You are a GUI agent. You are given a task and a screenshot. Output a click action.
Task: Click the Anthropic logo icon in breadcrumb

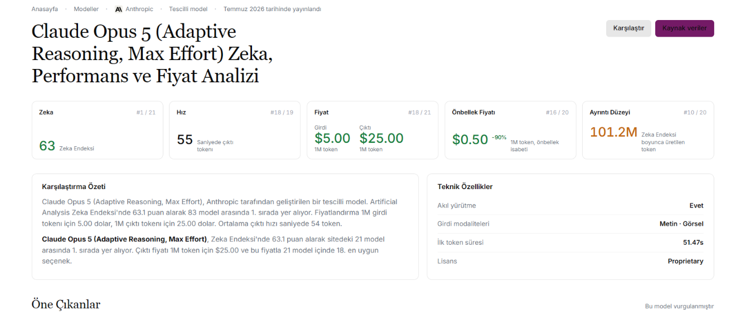(118, 9)
